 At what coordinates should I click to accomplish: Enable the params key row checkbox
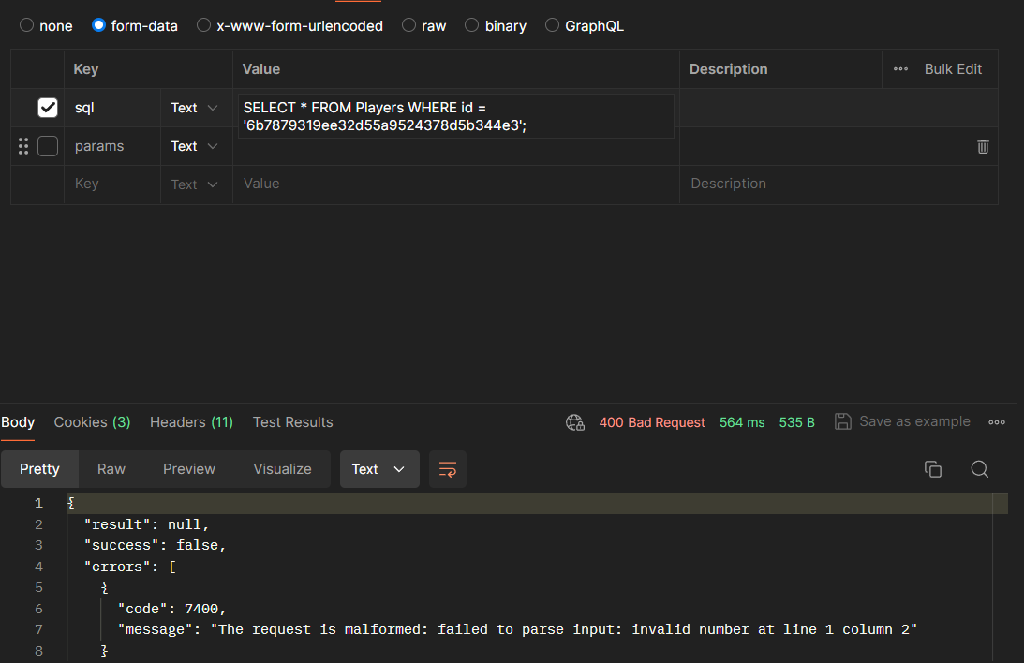point(48,146)
